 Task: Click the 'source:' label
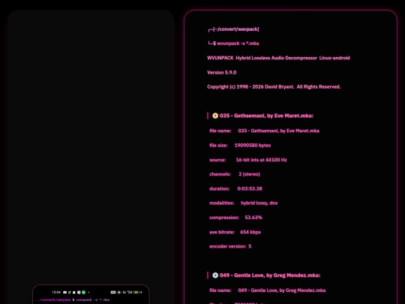[x=217, y=160]
